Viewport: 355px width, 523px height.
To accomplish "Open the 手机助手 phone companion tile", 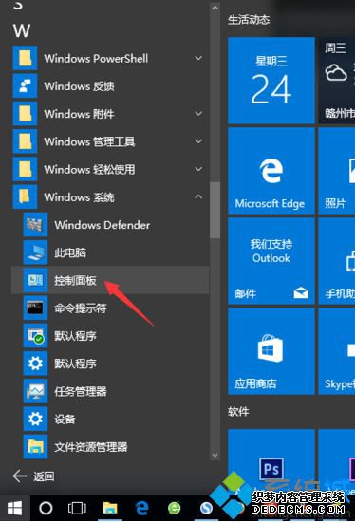I will [x=337, y=261].
